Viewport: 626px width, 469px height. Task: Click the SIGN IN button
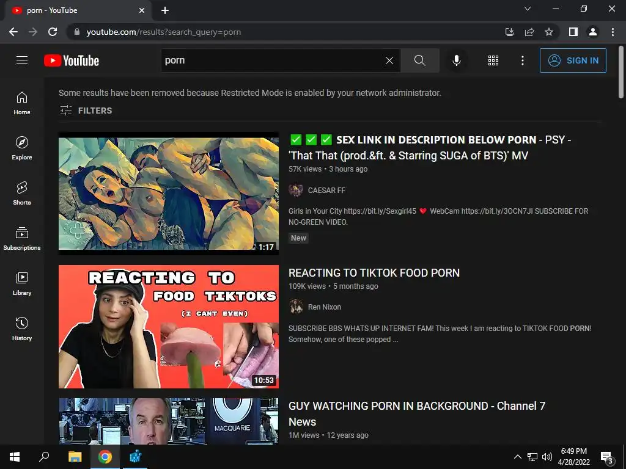(x=573, y=60)
